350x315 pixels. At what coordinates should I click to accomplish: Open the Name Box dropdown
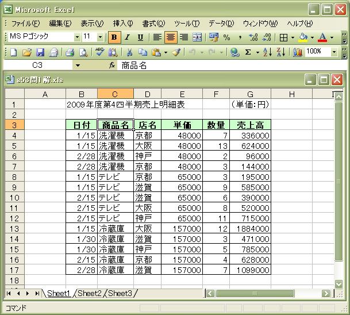78,66
